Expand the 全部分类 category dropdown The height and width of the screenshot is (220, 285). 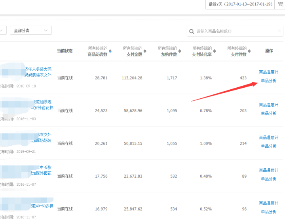point(31,30)
